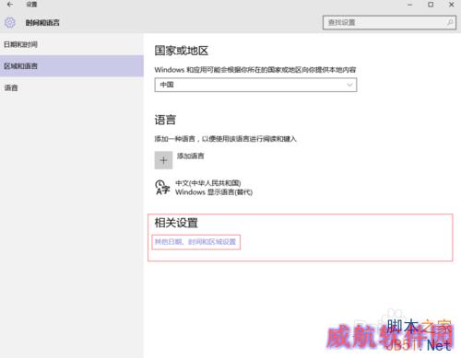Image resolution: width=461 pixels, height=358 pixels.
Task: Click the language A字 icon for 中文
Action: pyautogui.click(x=162, y=187)
